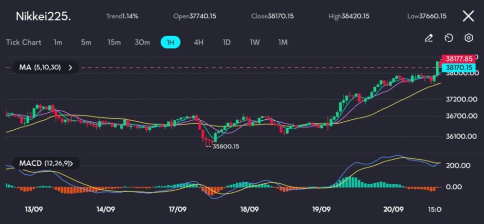Pick the 30m timeframe

(142, 42)
